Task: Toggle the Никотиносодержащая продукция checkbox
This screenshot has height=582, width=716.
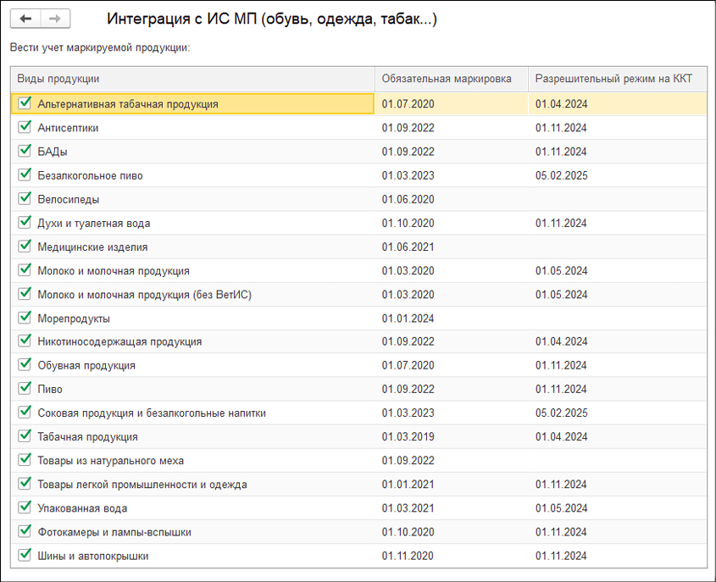Action: (x=25, y=341)
